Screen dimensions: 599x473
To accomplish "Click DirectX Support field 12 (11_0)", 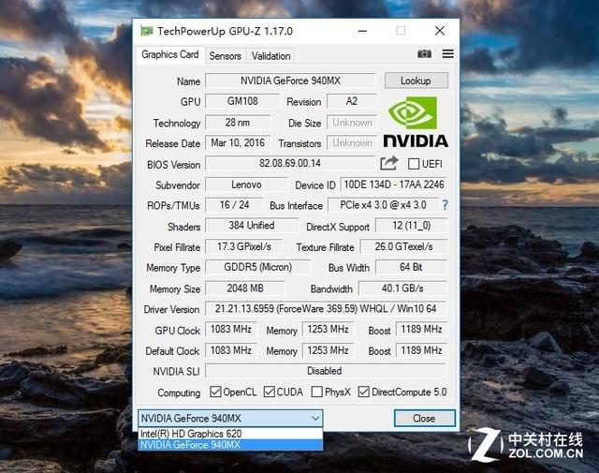I will pyautogui.click(x=412, y=225).
